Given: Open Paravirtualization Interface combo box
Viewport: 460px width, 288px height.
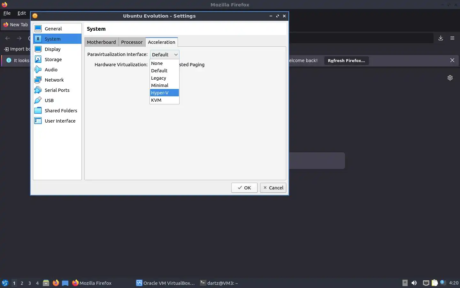Looking at the screenshot, I should pos(165,55).
